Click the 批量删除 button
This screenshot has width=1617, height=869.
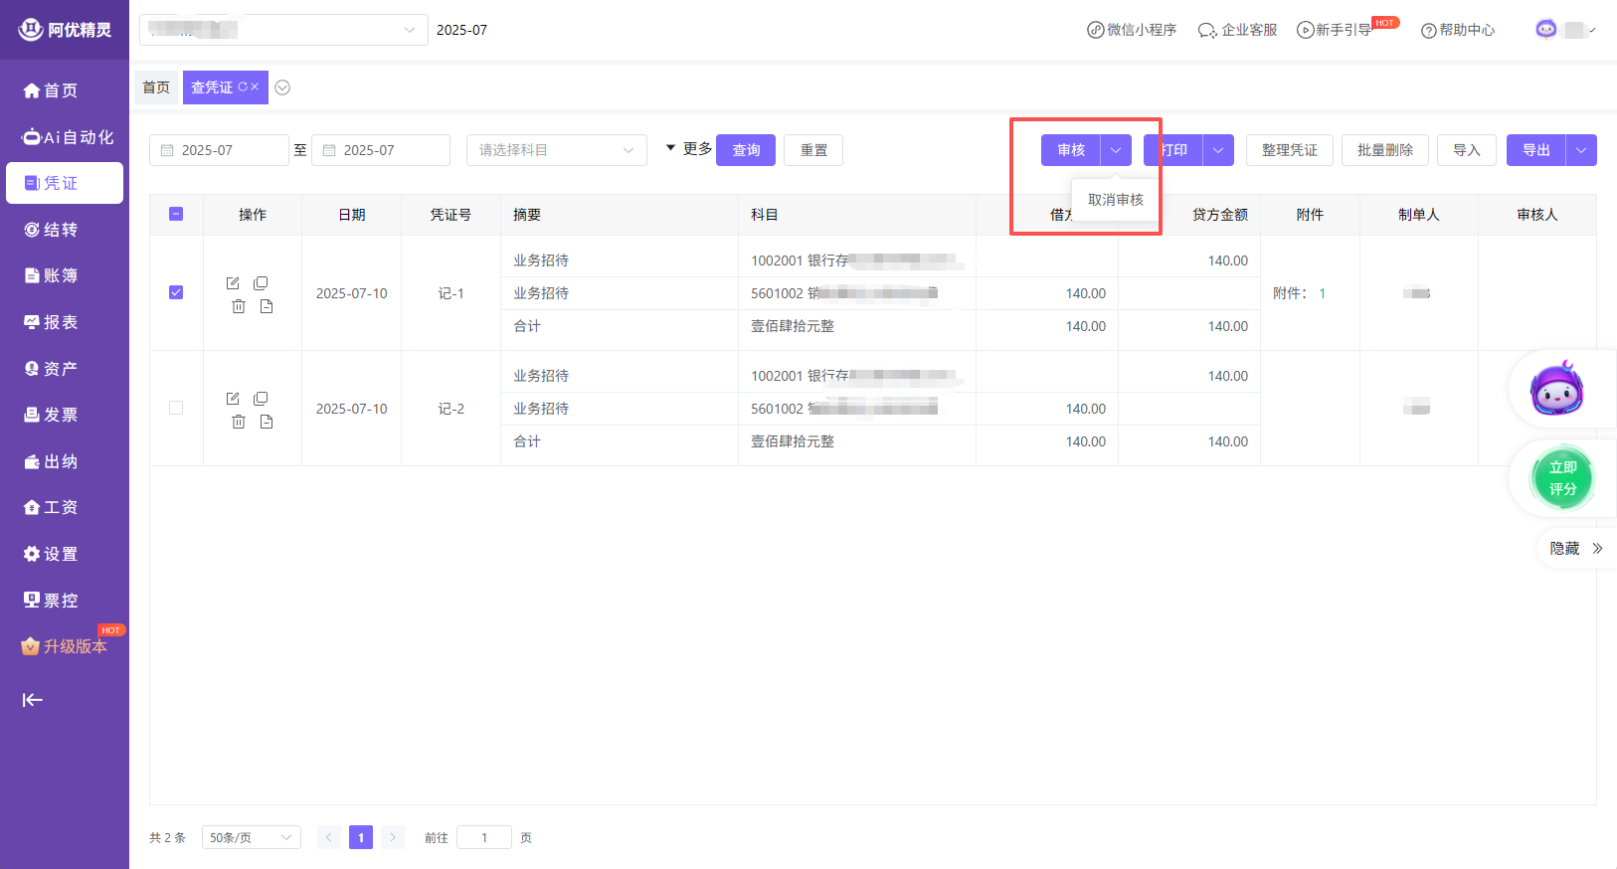coord(1384,150)
